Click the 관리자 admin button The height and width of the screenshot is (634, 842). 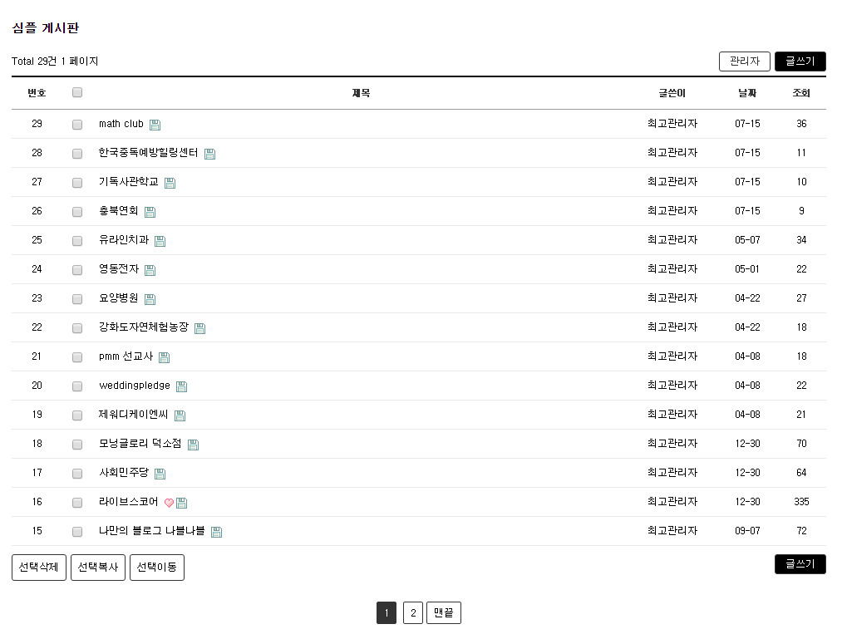[744, 61]
